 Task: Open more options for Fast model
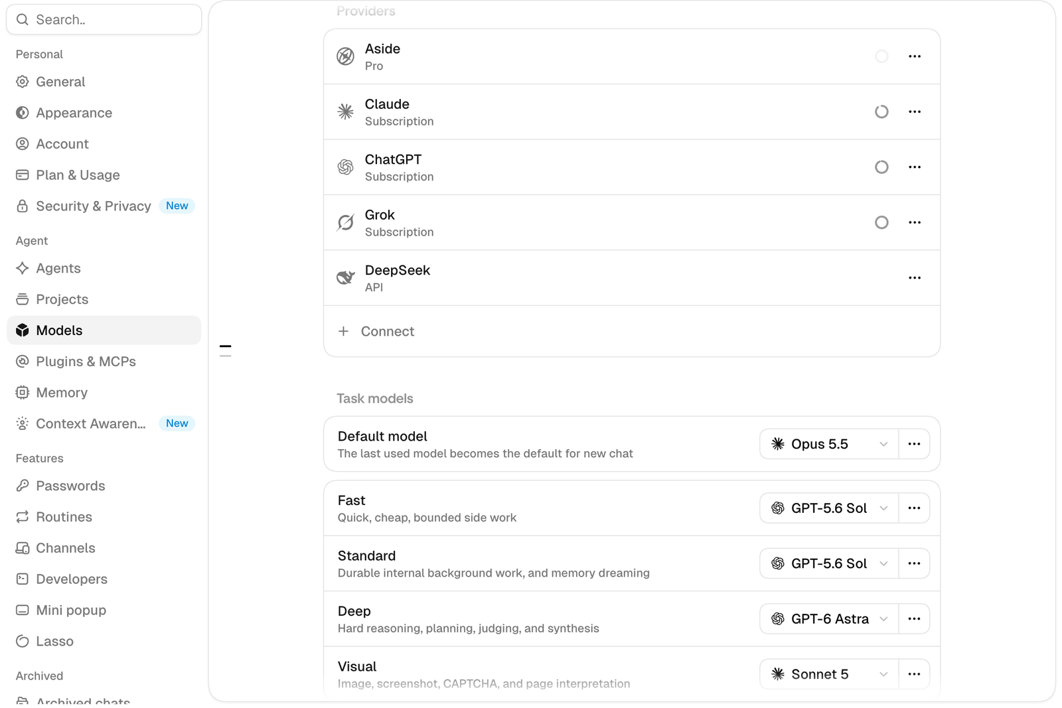pyautogui.click(x=914, y=508)
